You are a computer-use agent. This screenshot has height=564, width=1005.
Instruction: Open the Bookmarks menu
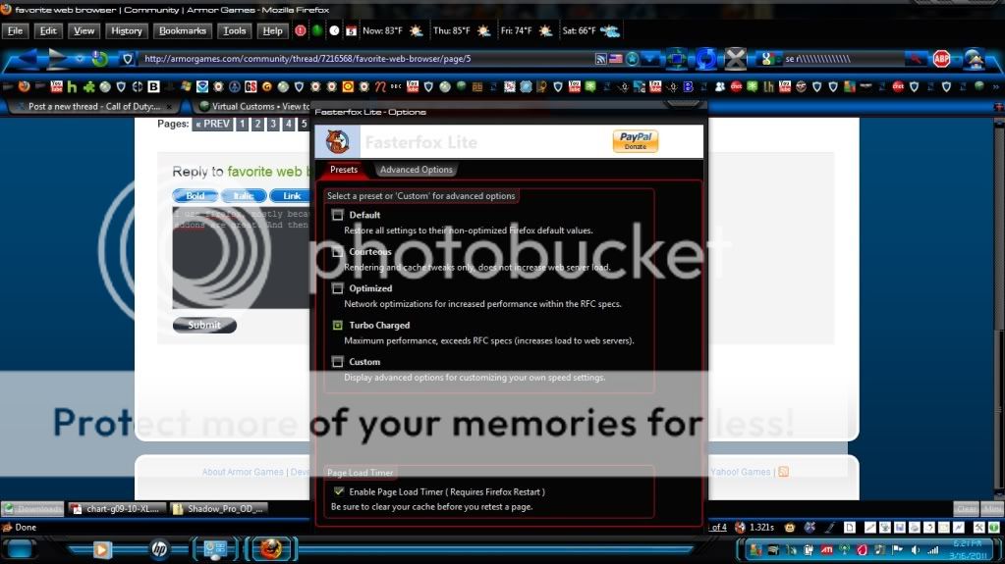click(x=183, y=30)
